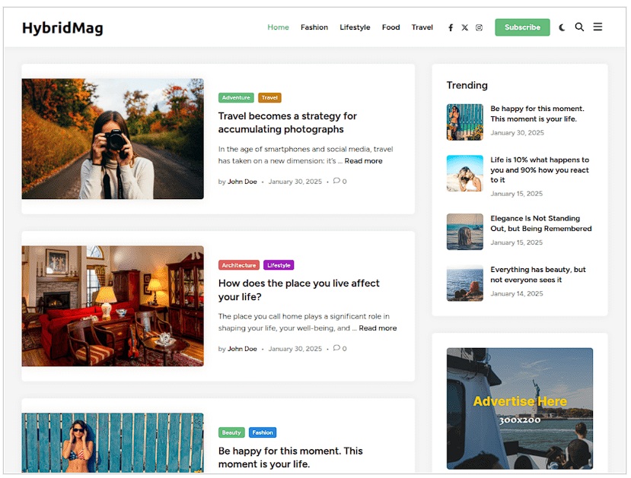The width and height of the screenshot is (631, 478).
Task: Open the Facebook social icon
Action: 451,27
